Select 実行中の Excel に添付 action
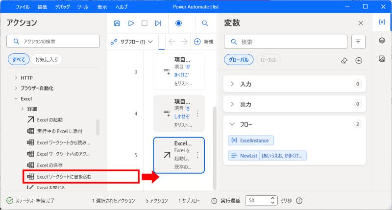 click(55, 131)
